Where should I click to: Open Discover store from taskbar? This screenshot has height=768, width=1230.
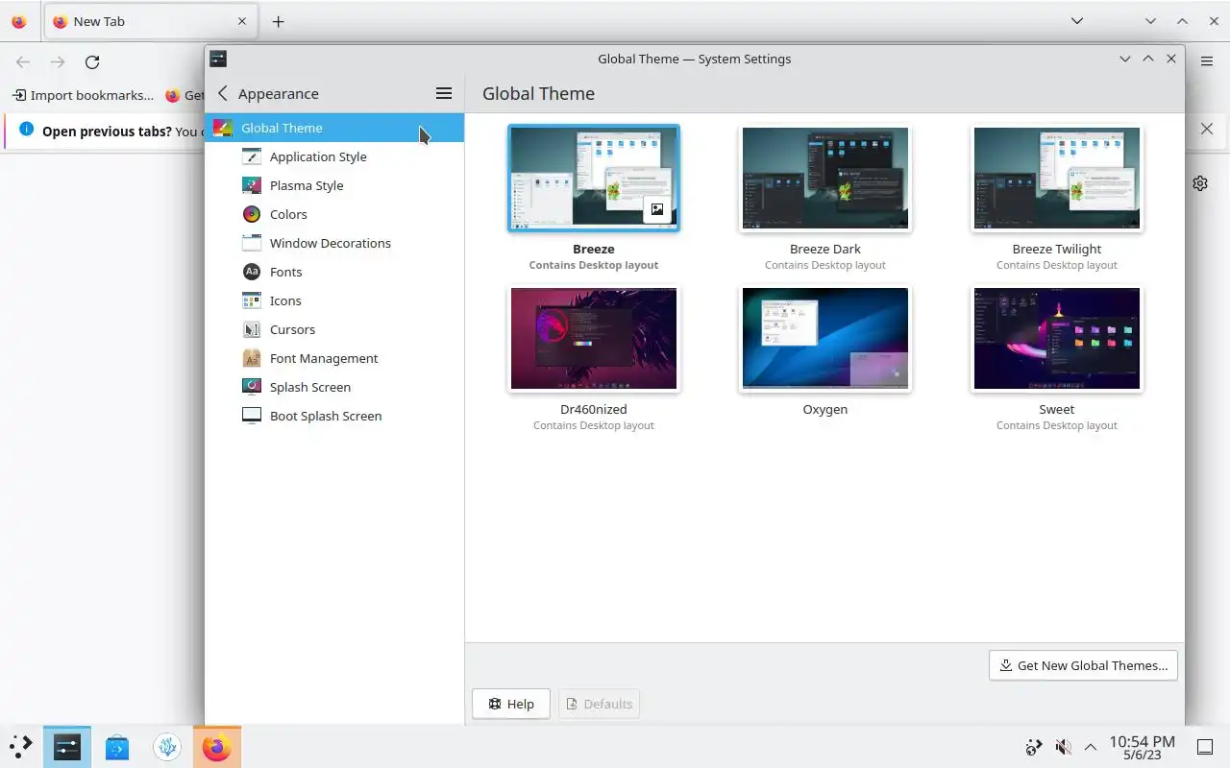click(x=117, y=746)
